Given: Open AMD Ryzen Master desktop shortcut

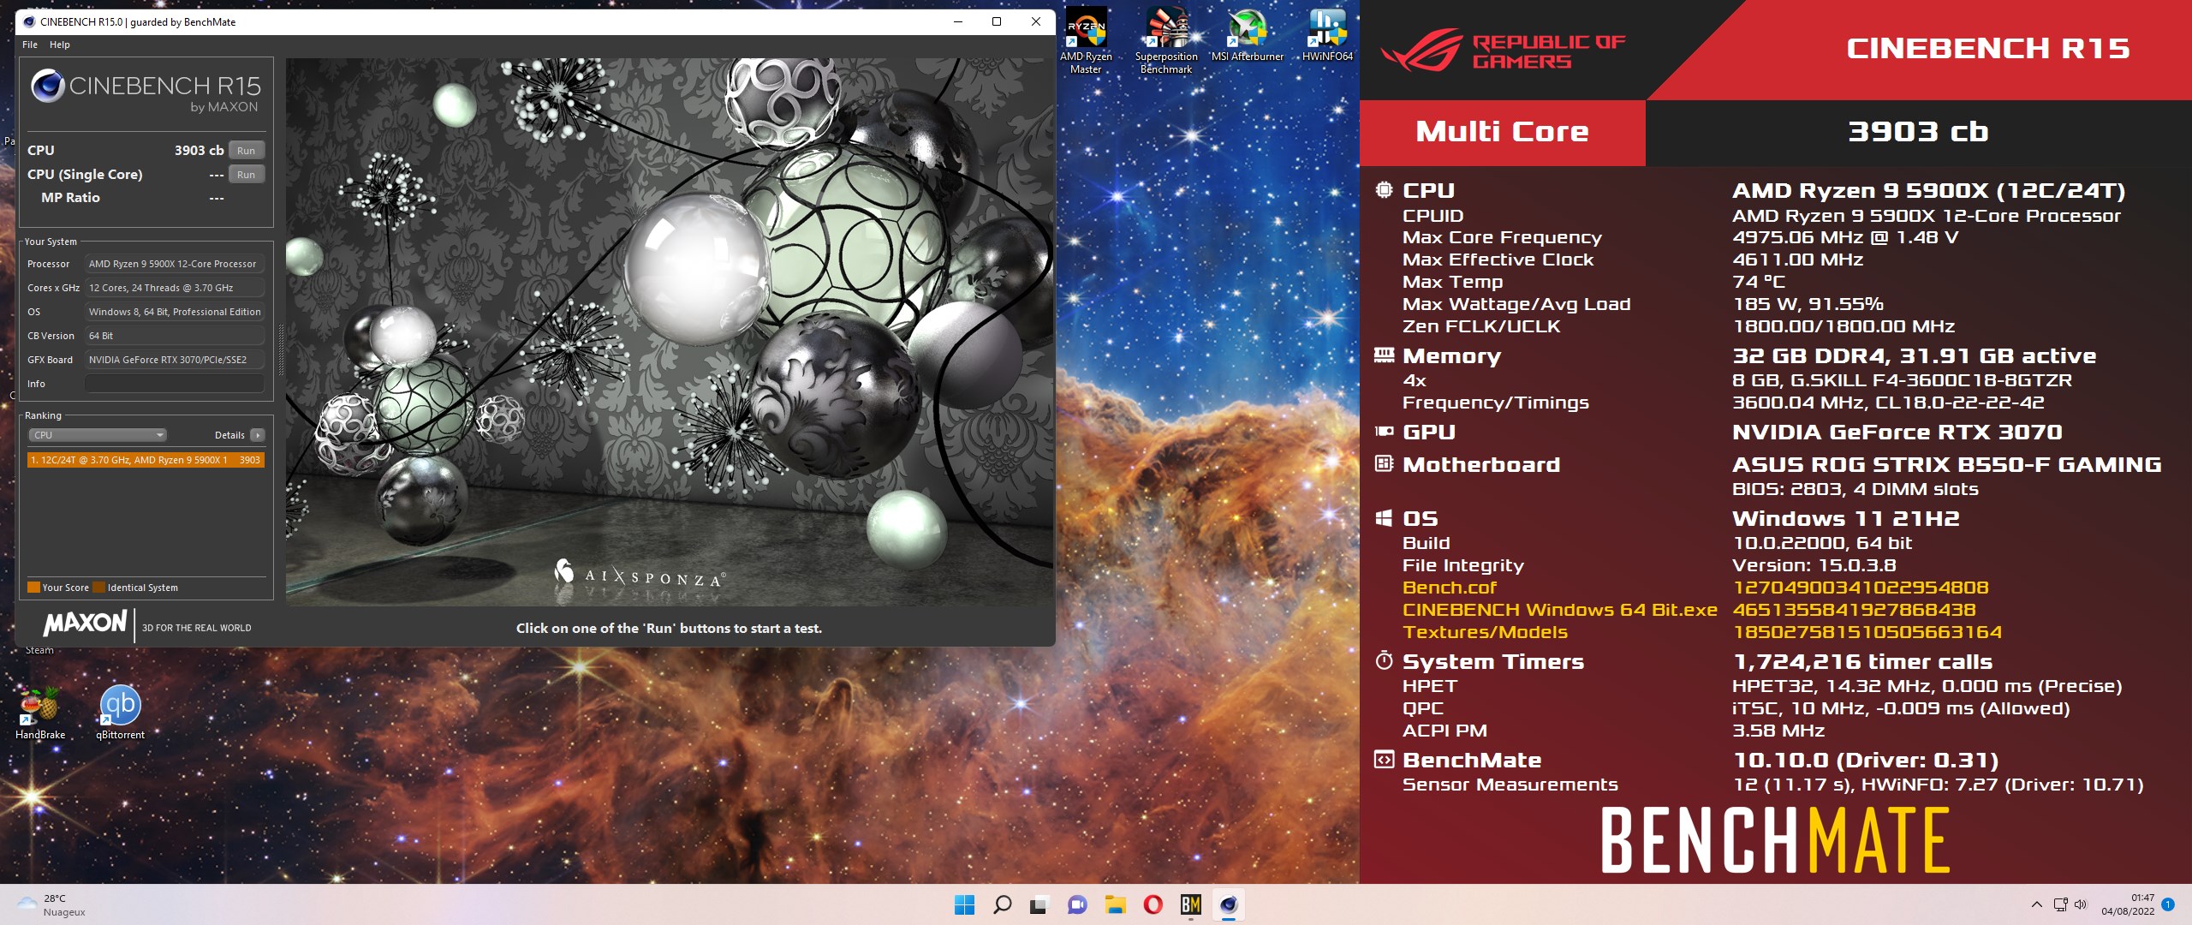Looking at the screenshot, I should pyautogui.click(x=1086, y=42).
